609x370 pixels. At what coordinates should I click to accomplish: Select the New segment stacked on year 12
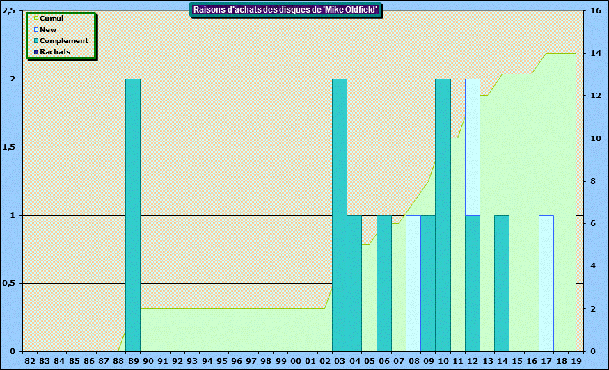(473, 147)
